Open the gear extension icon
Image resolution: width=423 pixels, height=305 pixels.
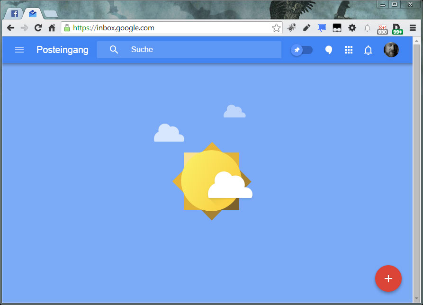coord(352,28)
